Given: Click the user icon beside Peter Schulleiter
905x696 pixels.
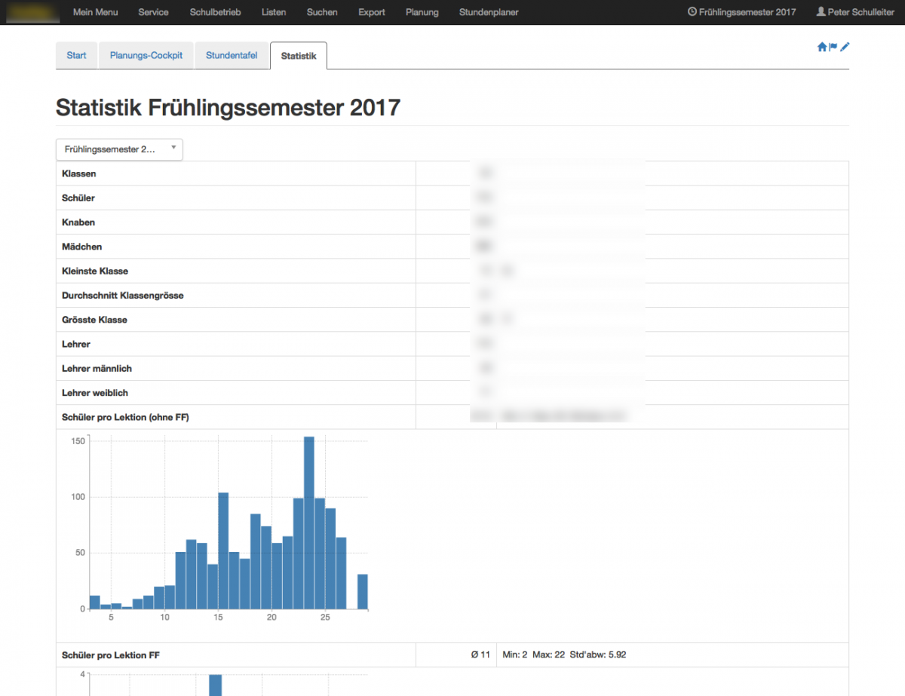Looking at the screenshot, I should point(821,12).
